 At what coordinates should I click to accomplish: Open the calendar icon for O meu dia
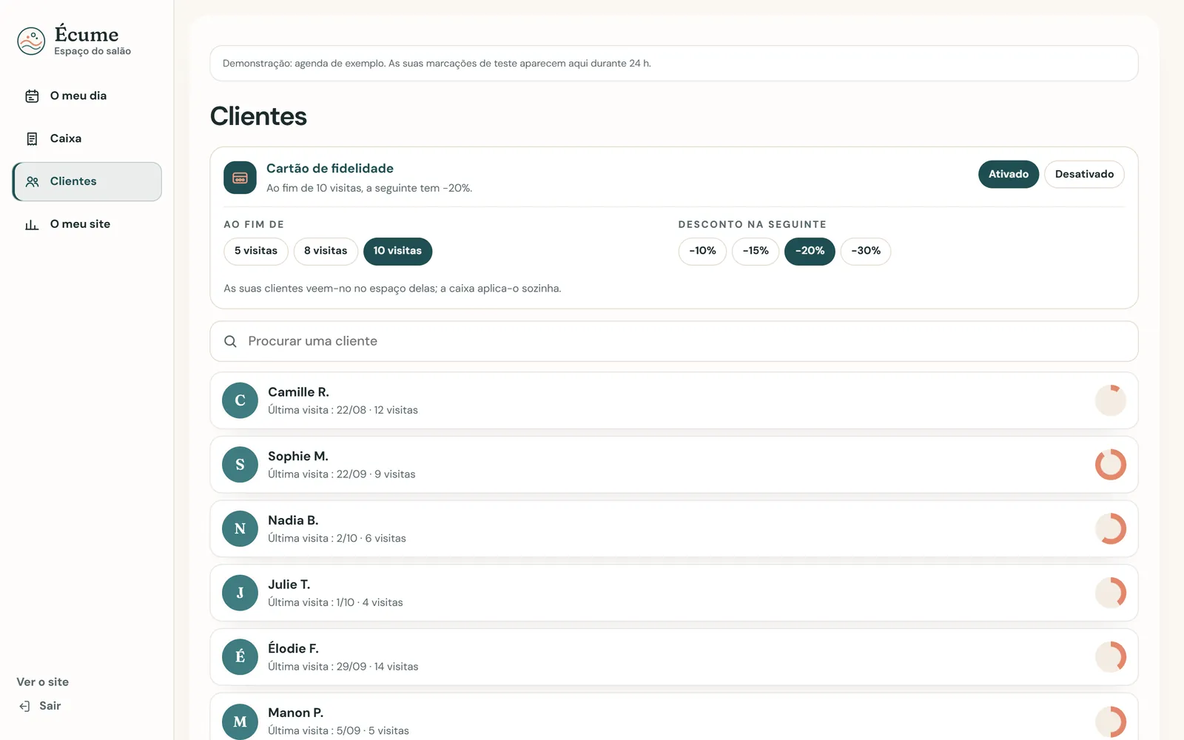pos(32,96)
